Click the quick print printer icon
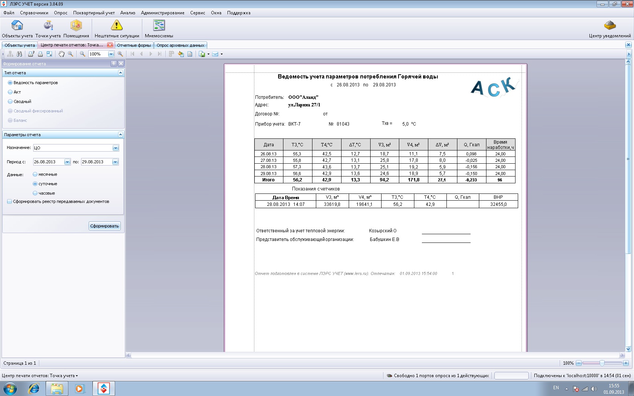The image size is (634, 396). tap(40, 54)
